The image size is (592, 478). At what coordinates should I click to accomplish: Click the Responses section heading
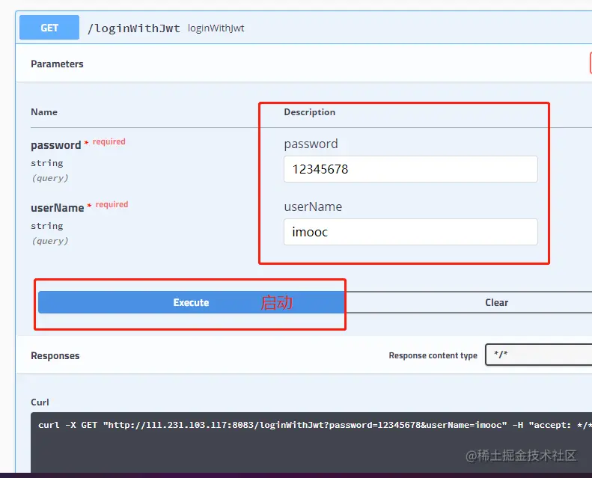pyautogui.click(x=55, y=356)
